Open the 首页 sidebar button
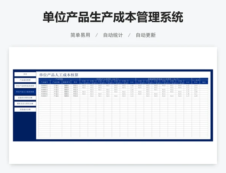 tap(25, 74)
